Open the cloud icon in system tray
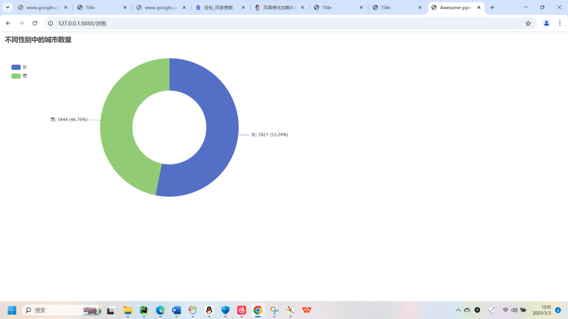Image resolution: width=568 pixels, height=319 pixels. (467, 310)
